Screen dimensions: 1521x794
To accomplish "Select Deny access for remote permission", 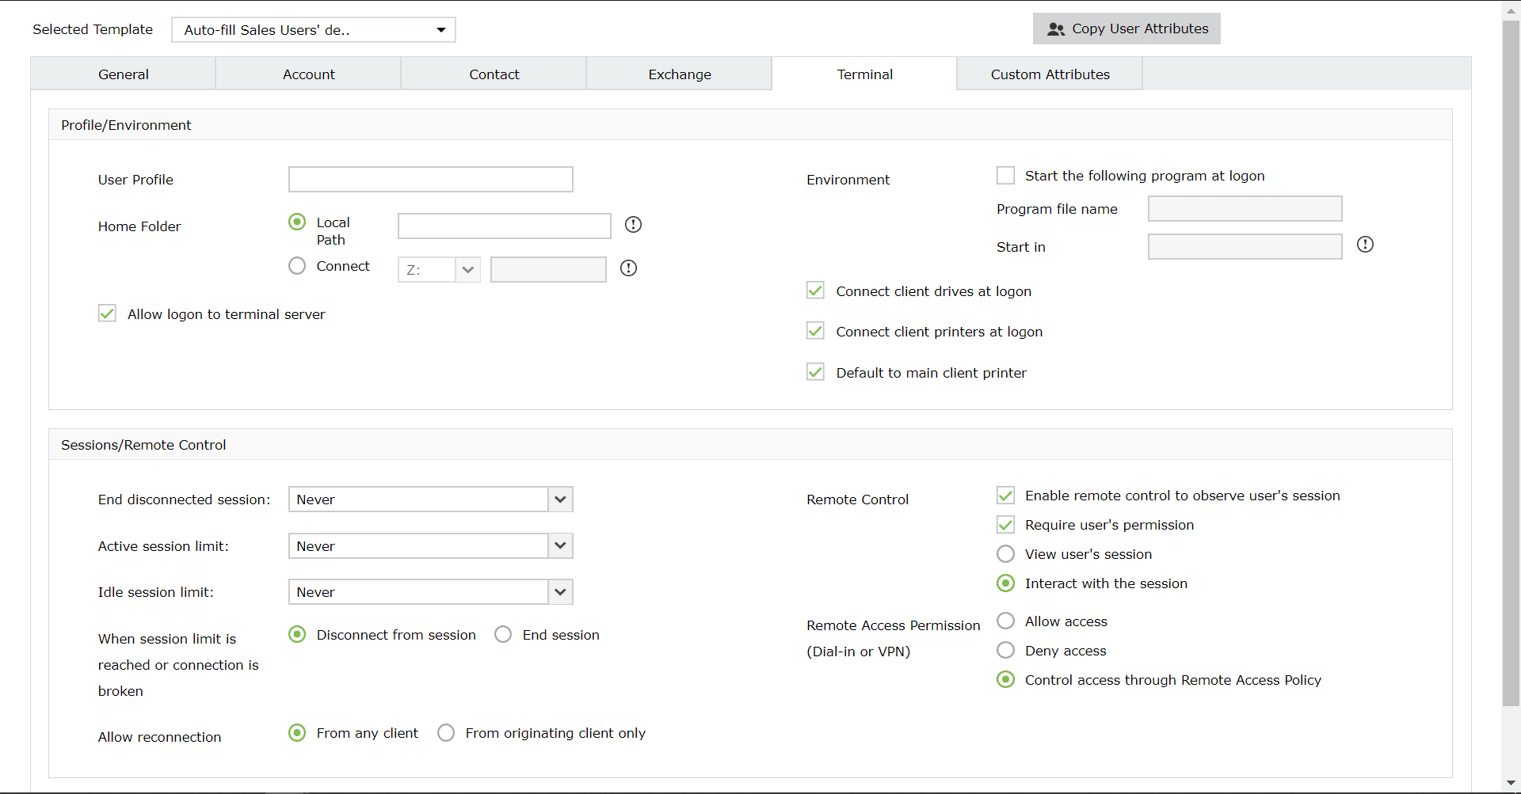I will tap(1005, 650).
